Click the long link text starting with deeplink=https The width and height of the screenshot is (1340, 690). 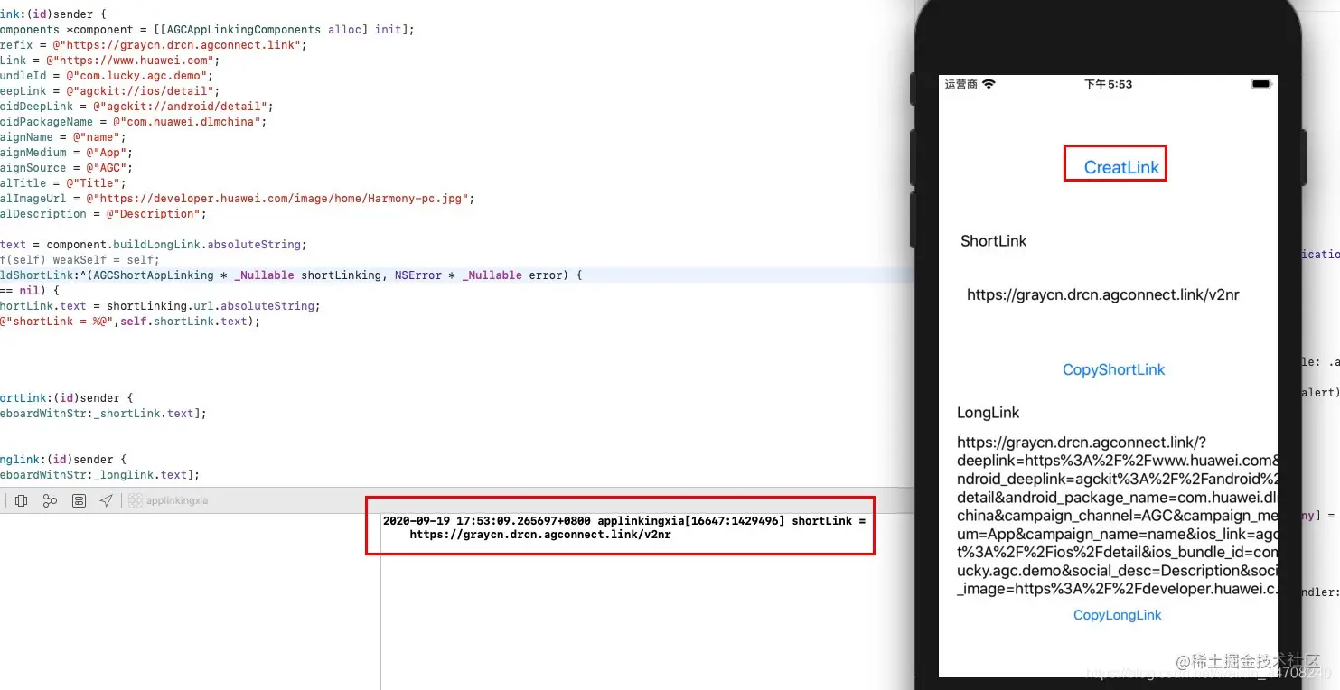pos(1117,516)
